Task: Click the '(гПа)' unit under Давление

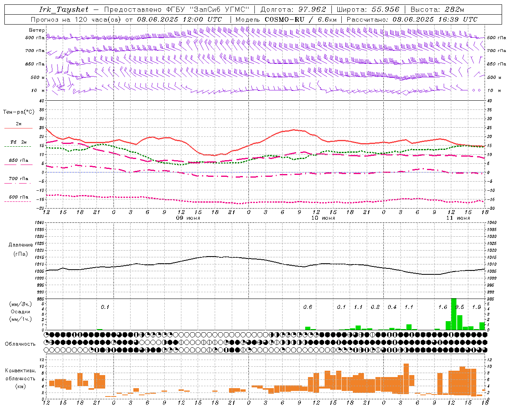Action: click(20, 254)
